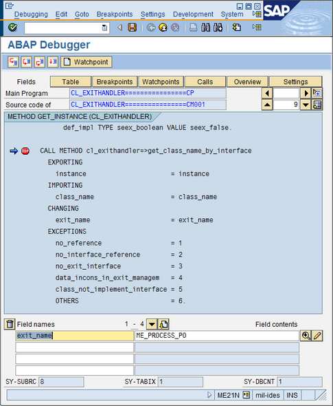Click the ME21N transaction status entry
The height and width of the screenshot is (406, 333).
229,395
